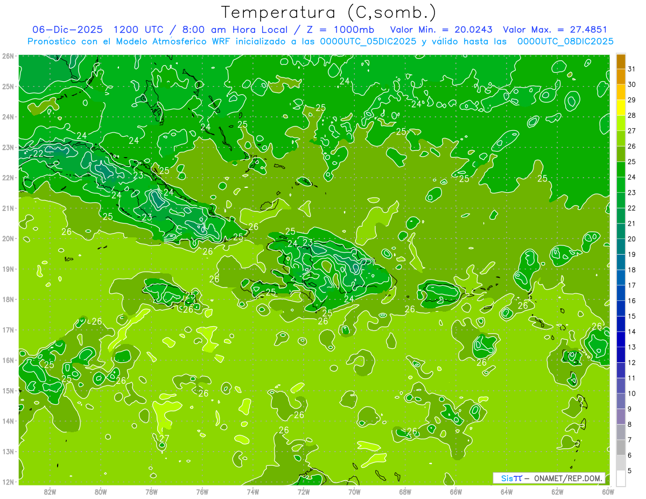The image size is (646, 499).
Task: Click the '82W' longitude axis label
Action: click(50, 491)
